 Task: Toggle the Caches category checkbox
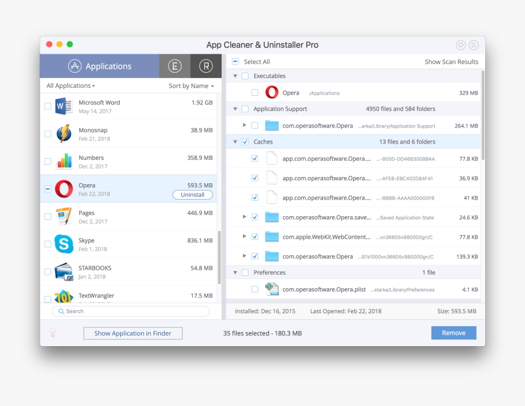pos(245,142)
